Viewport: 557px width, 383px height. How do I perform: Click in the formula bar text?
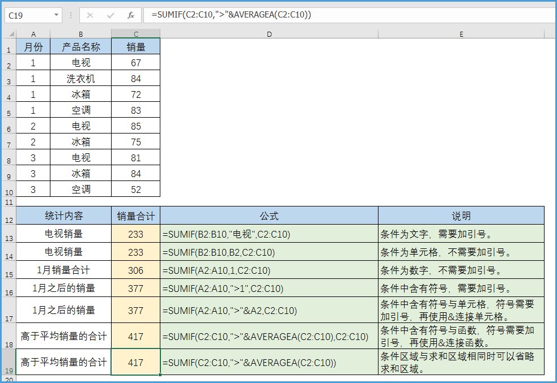point(340,15)
